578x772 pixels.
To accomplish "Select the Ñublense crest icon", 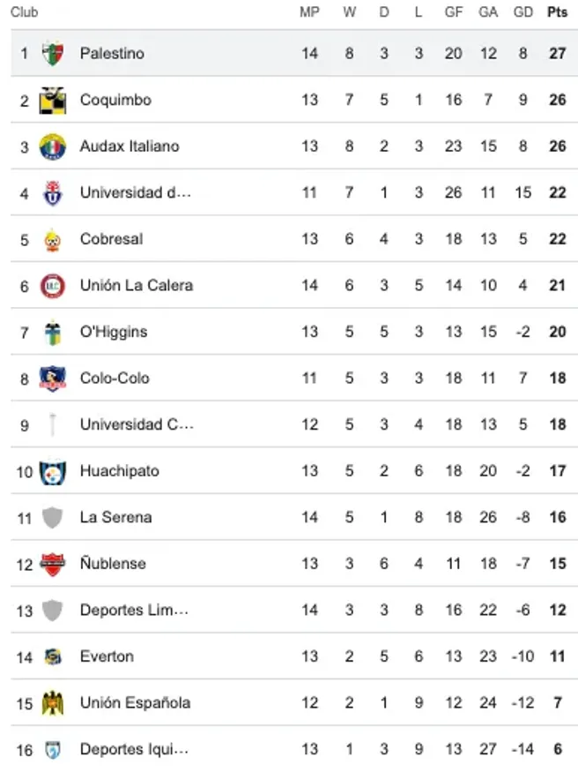I will click(x=53, y=564).
